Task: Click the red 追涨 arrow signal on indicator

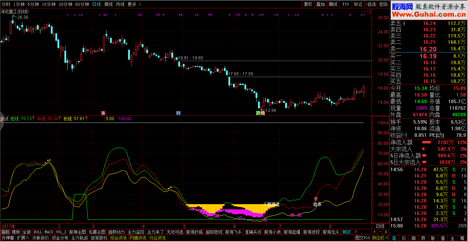Action: (316, 199)
